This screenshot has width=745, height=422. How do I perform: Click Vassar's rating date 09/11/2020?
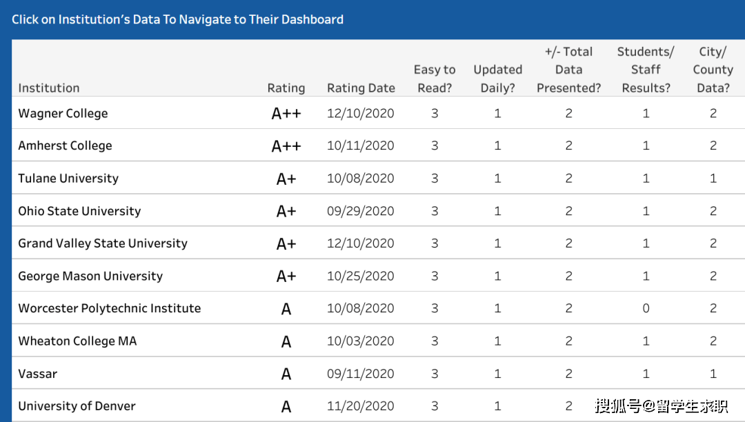361,374
